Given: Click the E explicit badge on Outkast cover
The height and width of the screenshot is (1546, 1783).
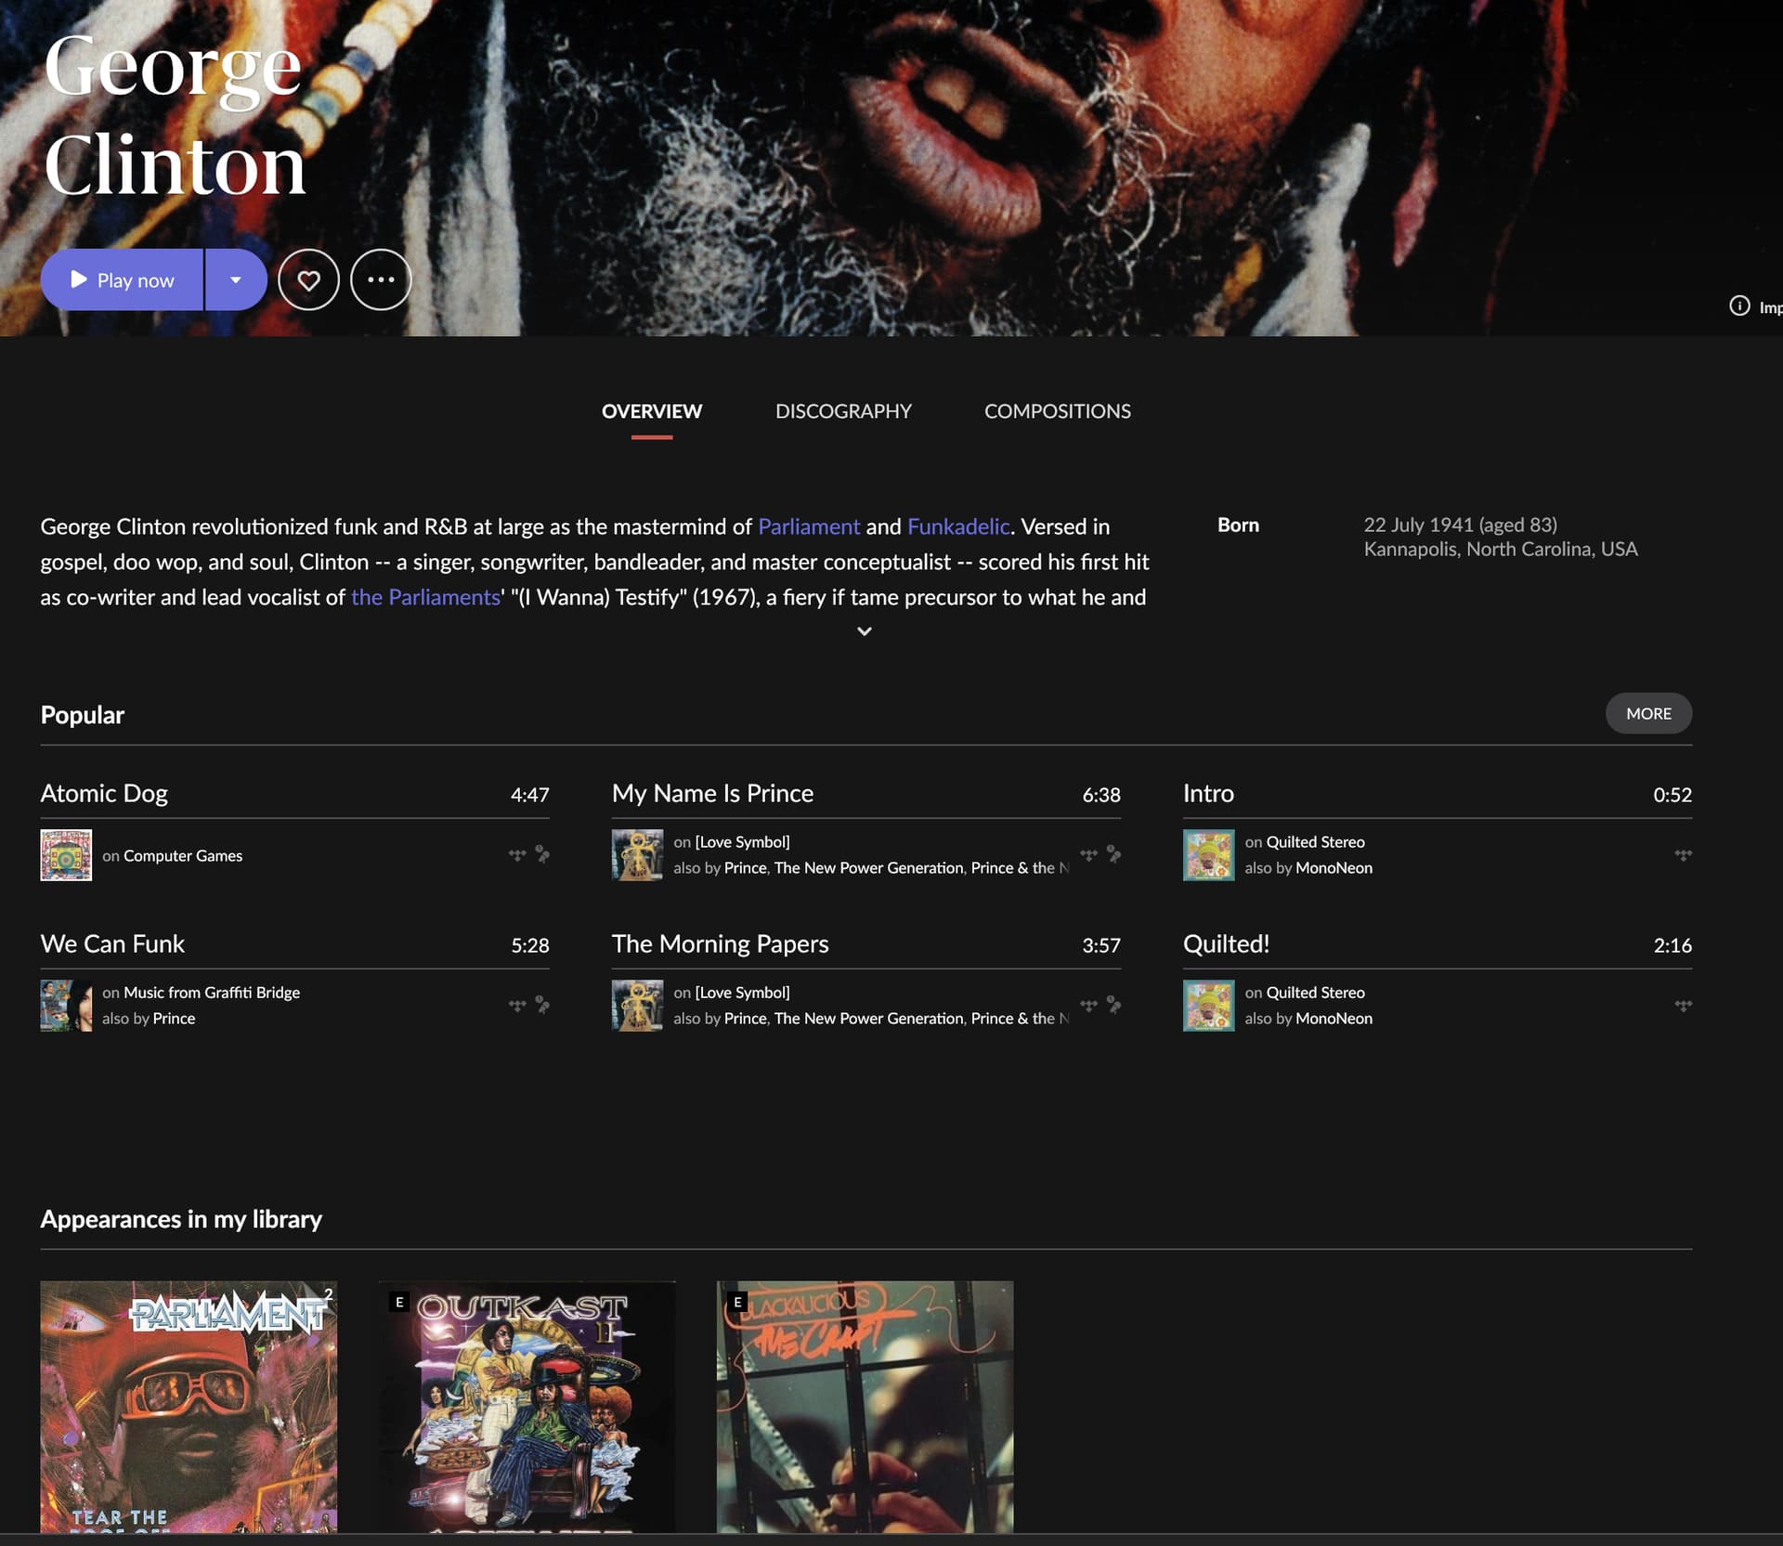Looking at the screenshot, I should coord(399,1302).
